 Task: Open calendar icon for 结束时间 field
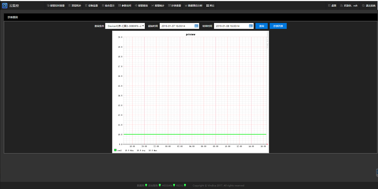[x=251, y=26]
